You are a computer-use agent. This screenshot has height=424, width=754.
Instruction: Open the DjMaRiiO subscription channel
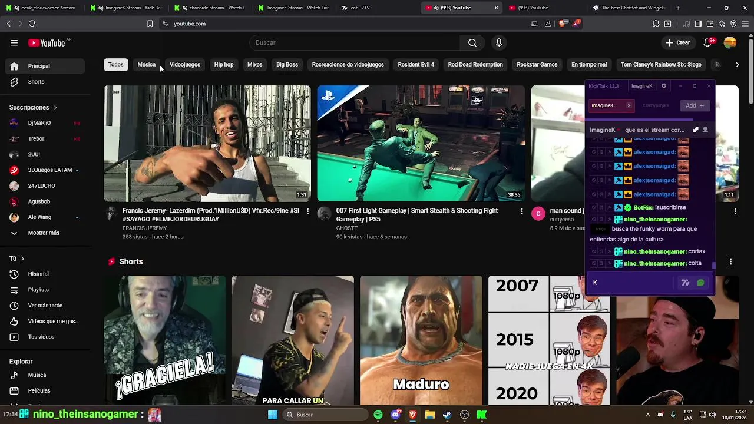click(x=45, y=123)
